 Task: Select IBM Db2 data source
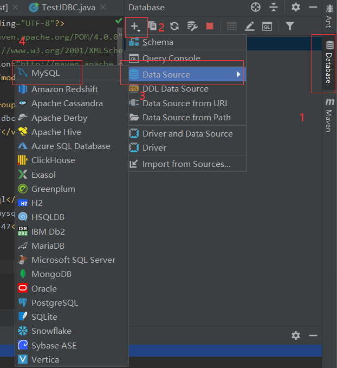click(x=72, y=231)
